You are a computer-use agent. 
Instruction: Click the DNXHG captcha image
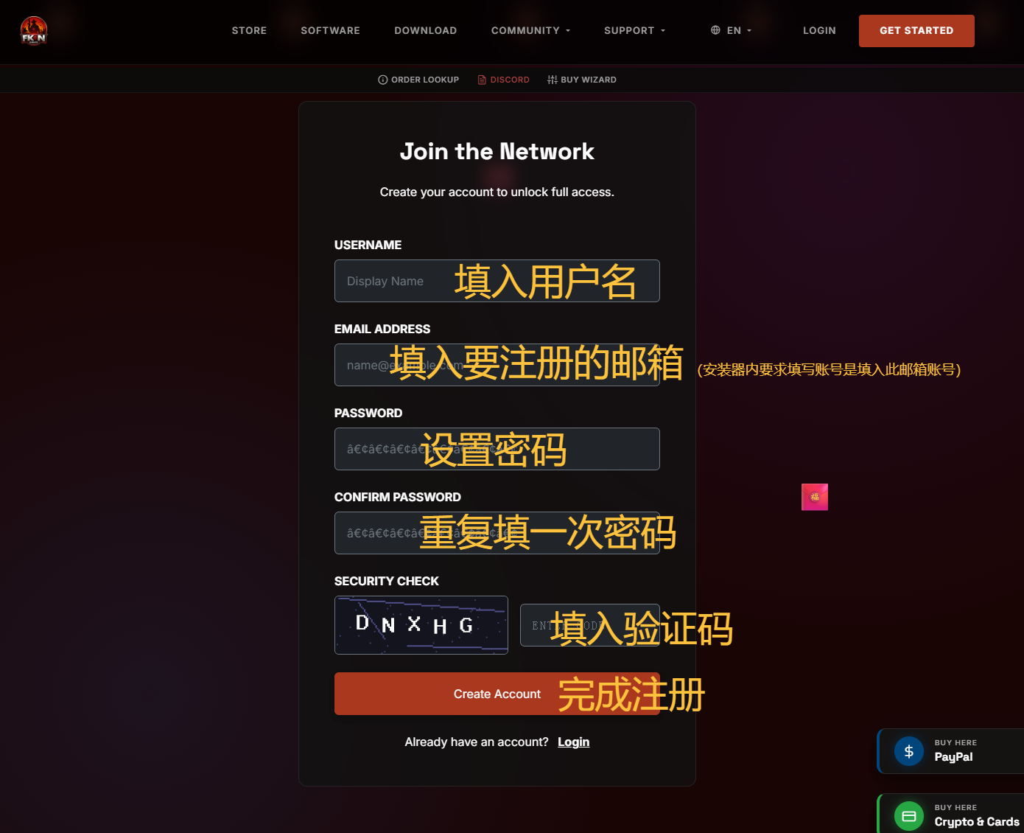pyautogui.click(x=421, y=625)
